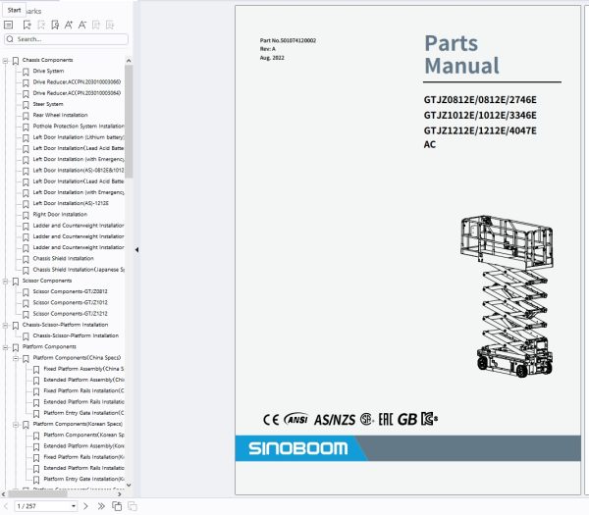Click the Parts Manual title text
The width and height of the screenshot is (589, 515).
tap(462, 54)
